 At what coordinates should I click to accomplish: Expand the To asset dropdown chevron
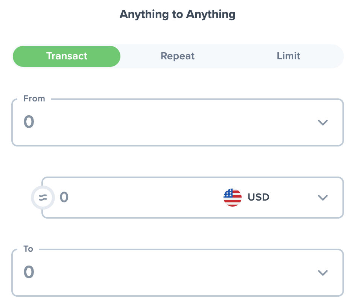pyautogui.click(x=323, y=273)
